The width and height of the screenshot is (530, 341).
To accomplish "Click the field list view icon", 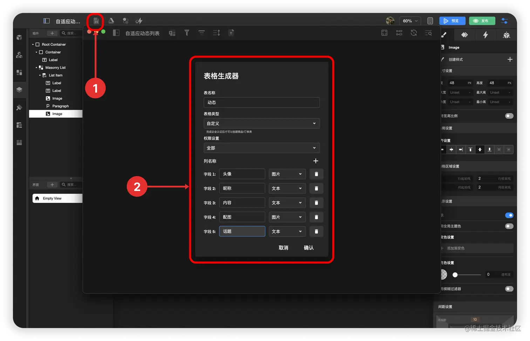I will point(399,33).
